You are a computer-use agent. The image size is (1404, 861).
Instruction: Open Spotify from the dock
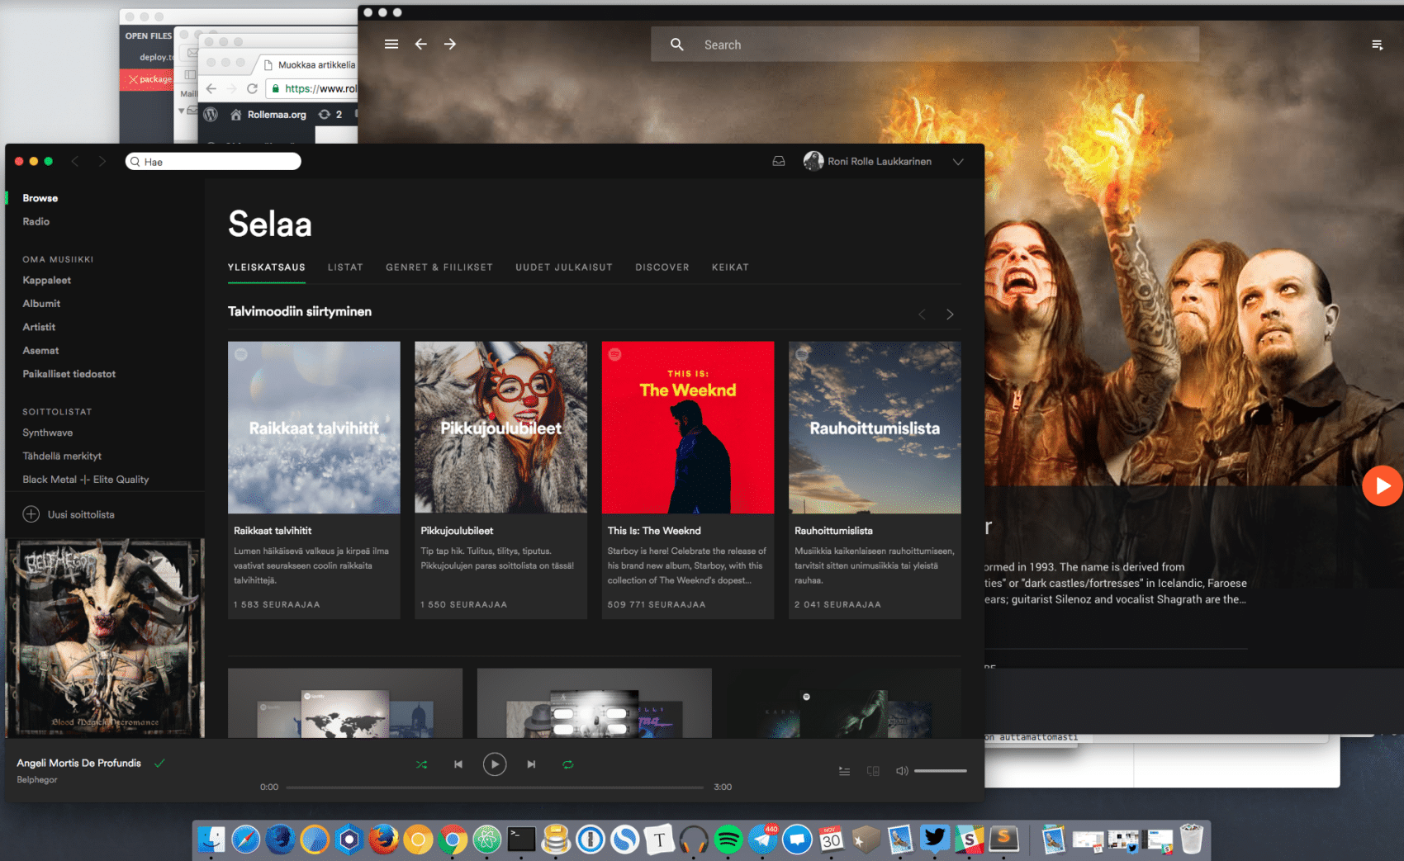(728, 840)
